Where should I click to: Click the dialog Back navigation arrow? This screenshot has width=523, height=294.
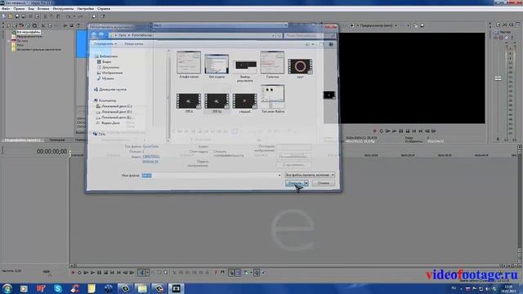coord(94,35)
